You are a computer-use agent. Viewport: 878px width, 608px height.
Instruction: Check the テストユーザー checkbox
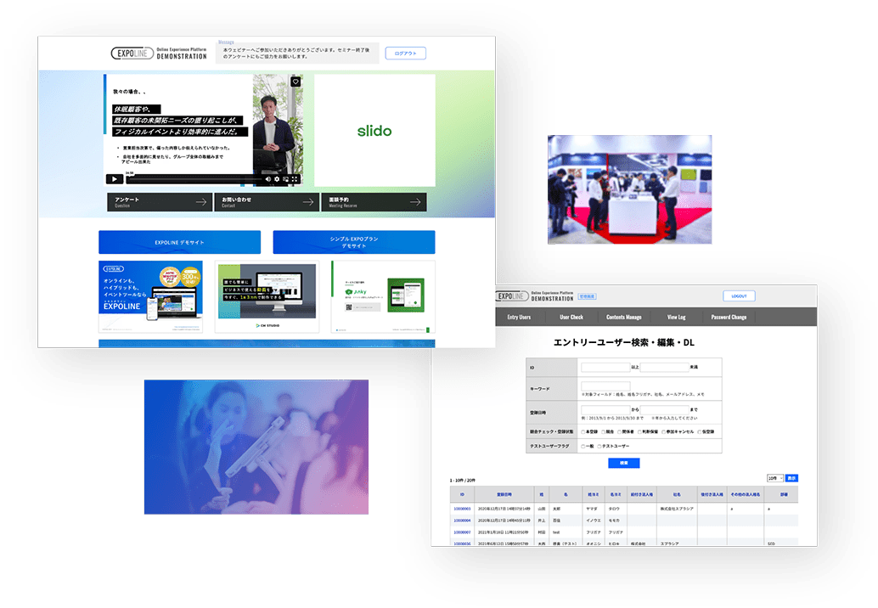(600, 446)
